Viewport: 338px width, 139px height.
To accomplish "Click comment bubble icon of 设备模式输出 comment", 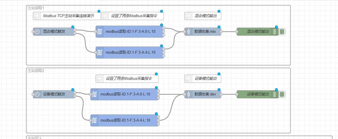I will click(188, 79).
